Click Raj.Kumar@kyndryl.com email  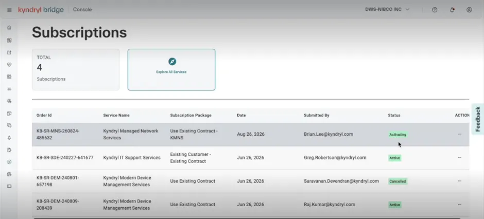click(x=330, y=205)
